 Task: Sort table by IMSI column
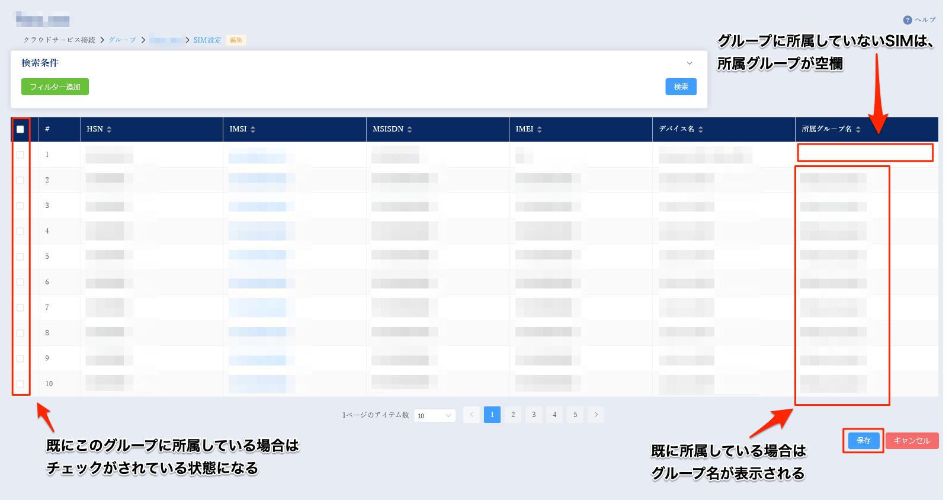point(253,129)
